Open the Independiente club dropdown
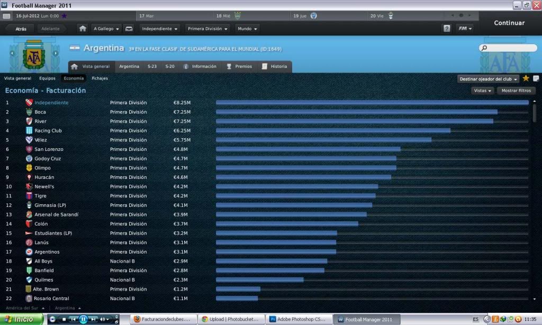The image size is (542, 325). coord(159,29)
